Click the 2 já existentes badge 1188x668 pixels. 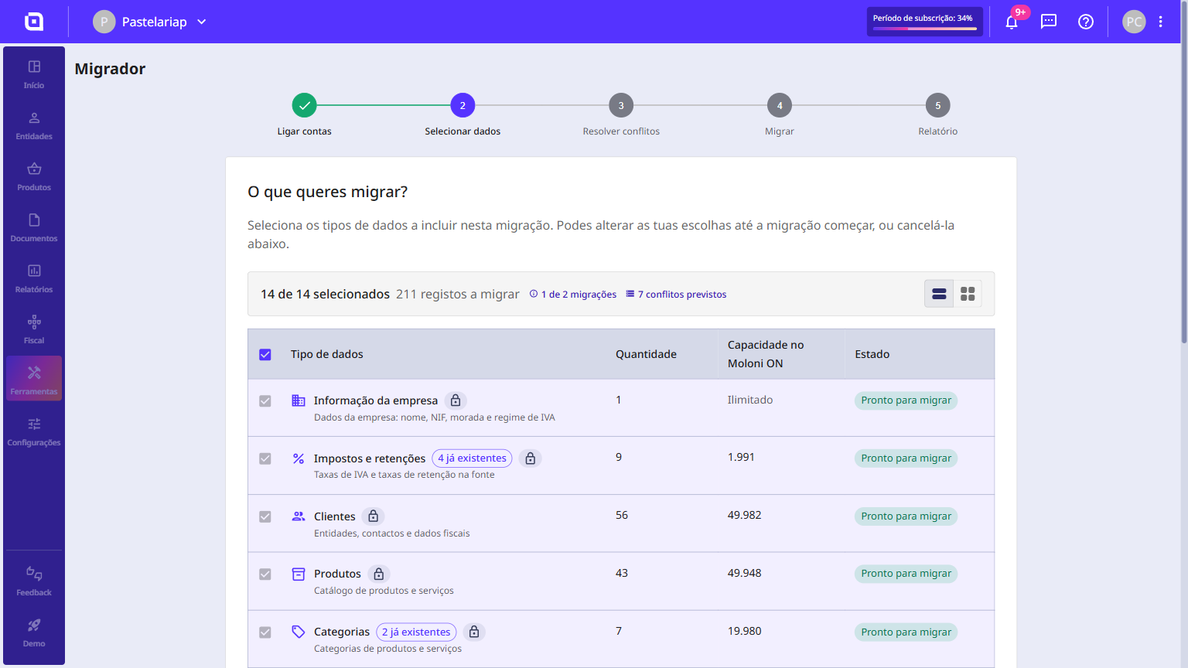(416, 632)
